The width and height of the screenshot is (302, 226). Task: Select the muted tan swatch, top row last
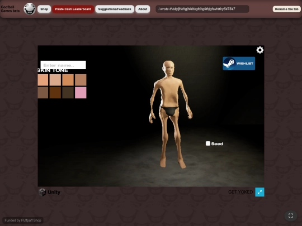tap(81, 80)
